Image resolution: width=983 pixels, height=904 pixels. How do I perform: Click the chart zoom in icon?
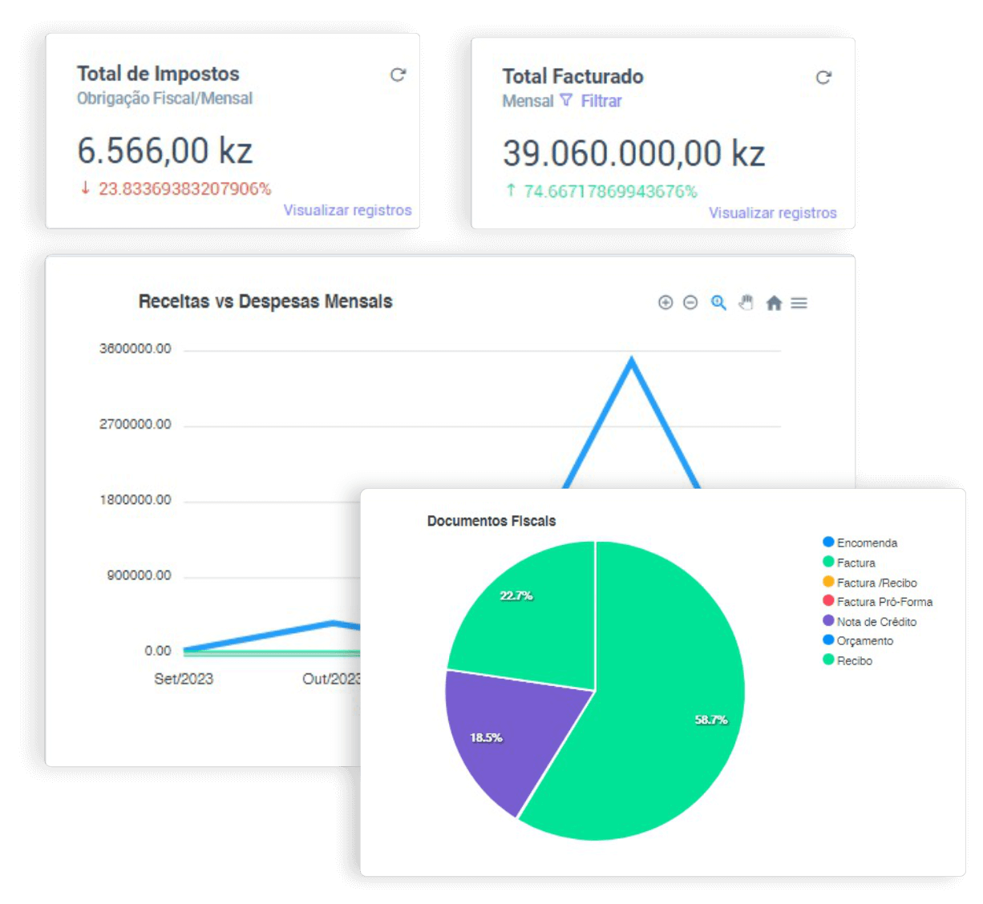[665, 302]
